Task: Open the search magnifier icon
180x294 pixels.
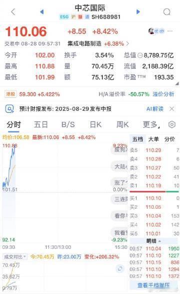Action: click(x=166, y=12)
